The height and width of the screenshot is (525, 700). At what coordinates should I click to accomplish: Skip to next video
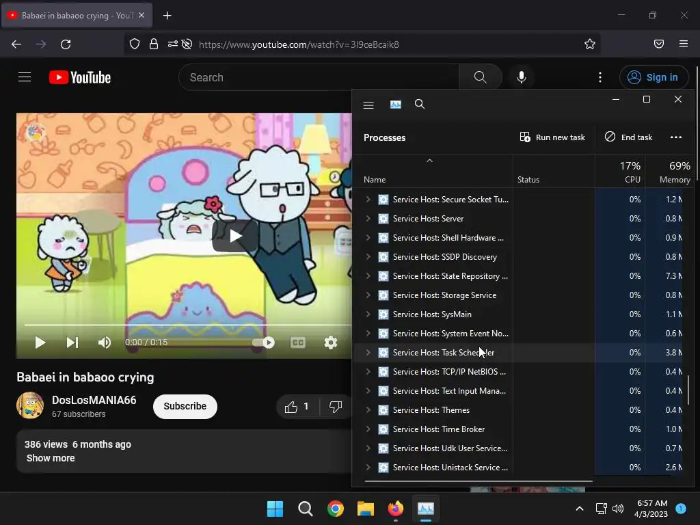tap(72, 342)
